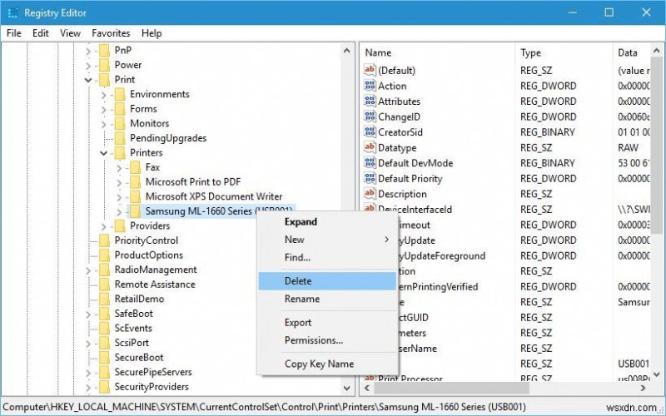The width and height of the screenshot is (666, 416).
Task: Click the DWORD icon beside ChangeID
Action: 370,116
